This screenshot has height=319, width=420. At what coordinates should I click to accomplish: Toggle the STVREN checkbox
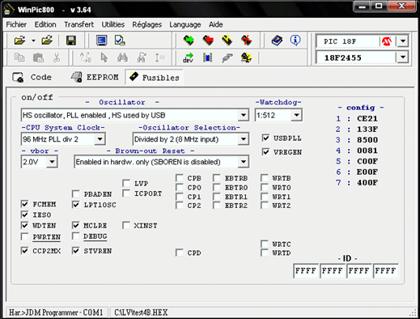pyautogui.click(x=76, y=251)
